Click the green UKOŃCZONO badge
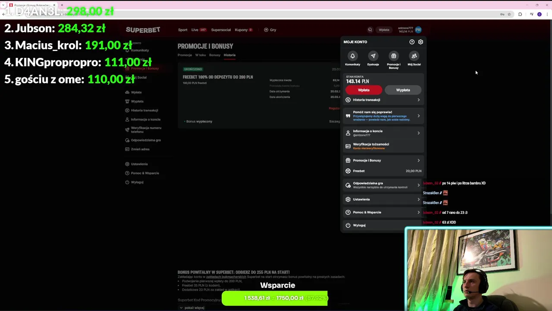The height and width of the screenshot is (311, 552). 193,69
